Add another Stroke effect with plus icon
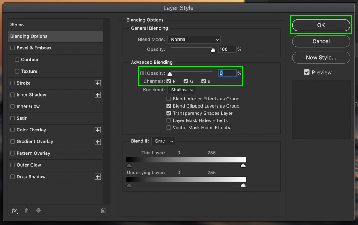The width and height of the screenshot is (358, 225). (x=98, y=83)
